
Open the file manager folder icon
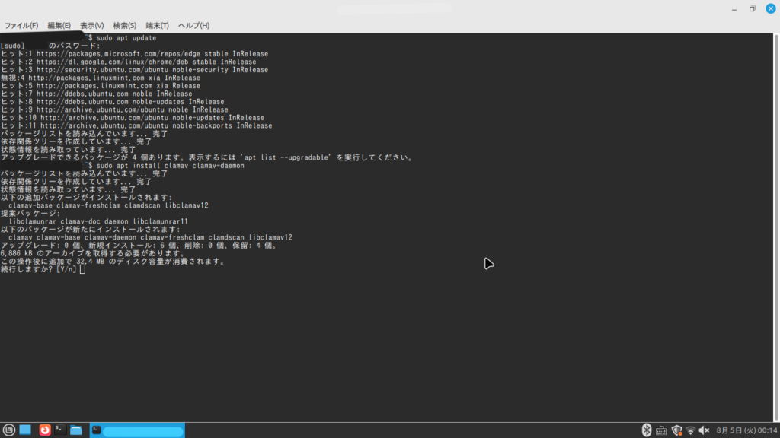tap(76, 430)
